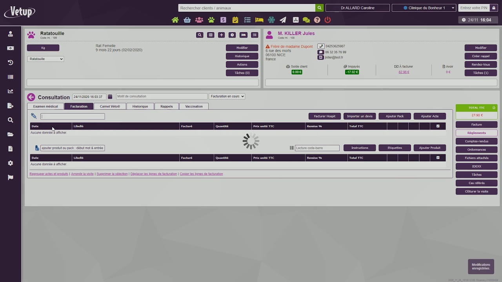
Task: Toggle select-all checkbox in acts table header
Action: point(438,126)
